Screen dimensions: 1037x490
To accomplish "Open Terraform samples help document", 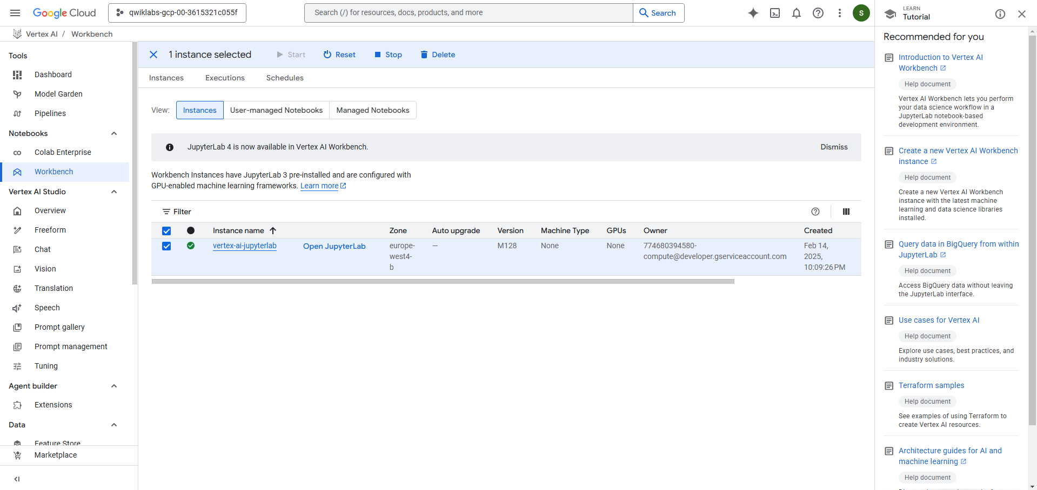I will click(x=931, y=385).
